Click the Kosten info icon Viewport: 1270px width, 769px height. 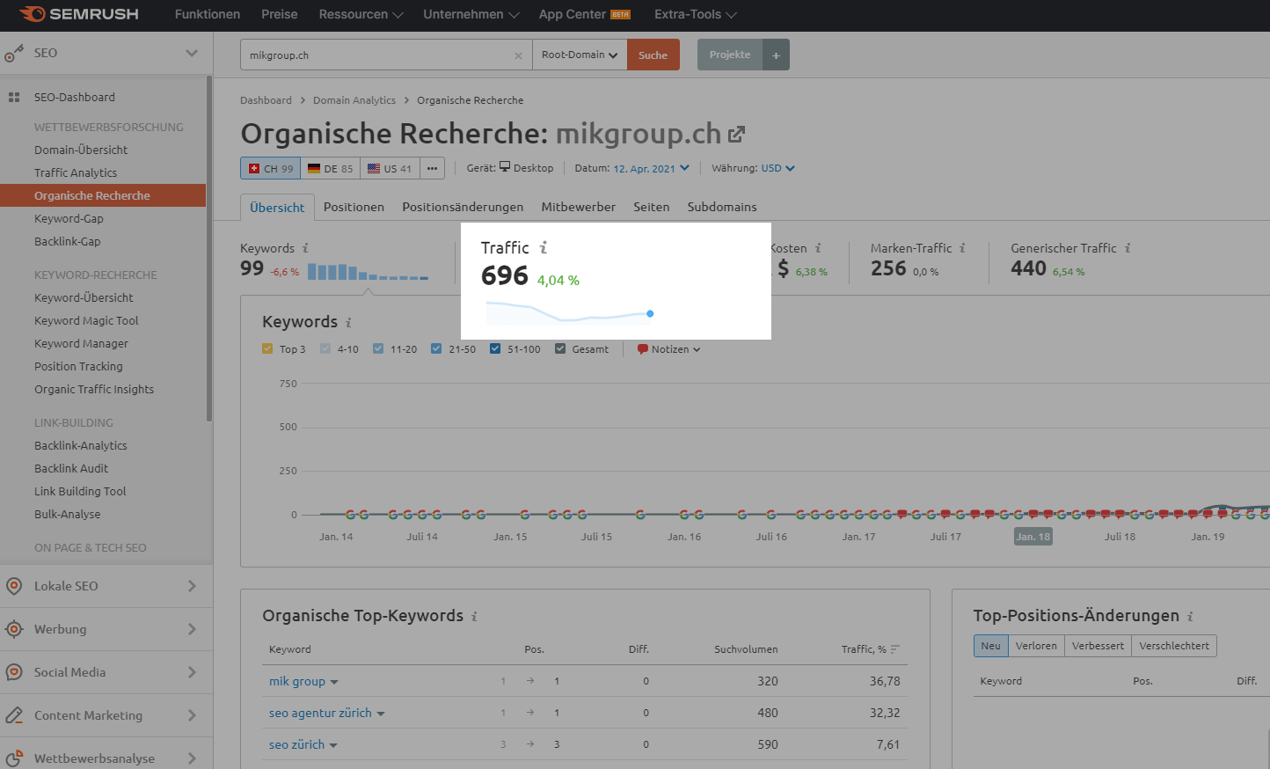point(818,248)
